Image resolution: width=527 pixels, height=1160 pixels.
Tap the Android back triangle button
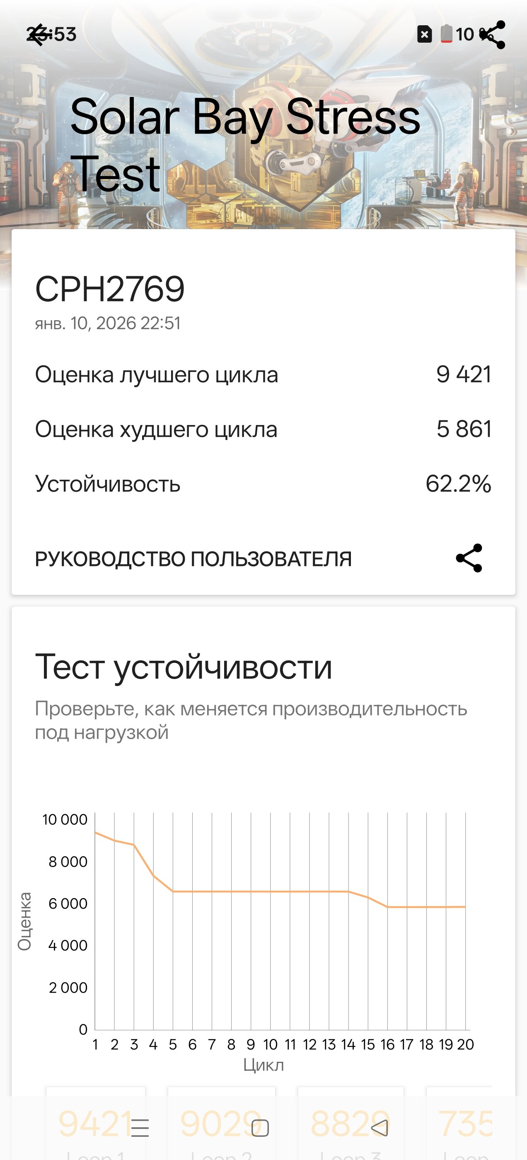(379, 1128)
